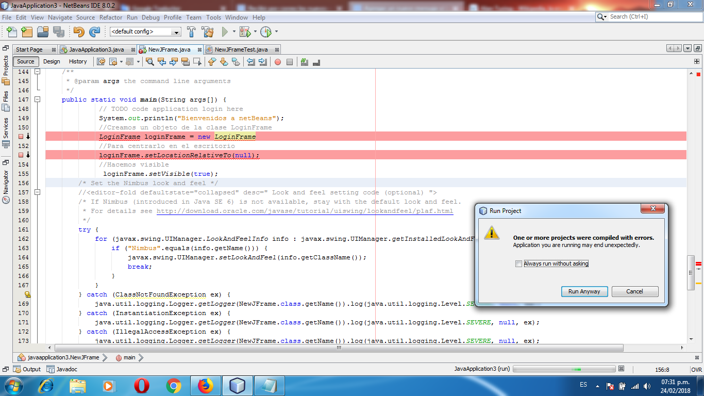Toggle Source view of the editor
Screen dimensions: 704x396
[x=26, y=61]
